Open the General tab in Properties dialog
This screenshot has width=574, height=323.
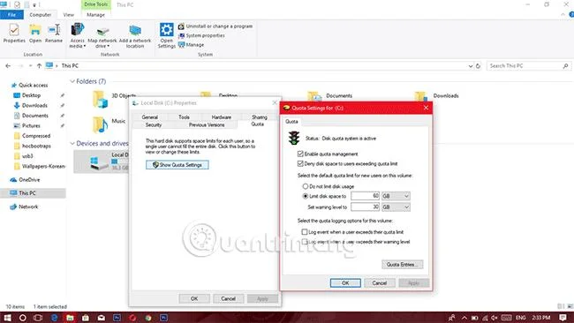[150, 117]
